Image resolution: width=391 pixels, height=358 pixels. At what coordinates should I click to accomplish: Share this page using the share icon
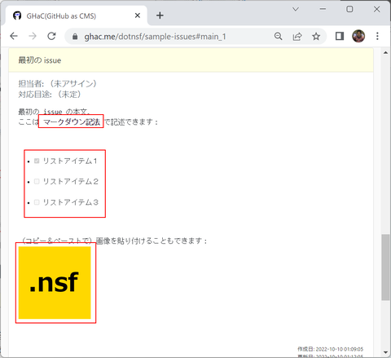pyautogui.click(x=297, y=36)
